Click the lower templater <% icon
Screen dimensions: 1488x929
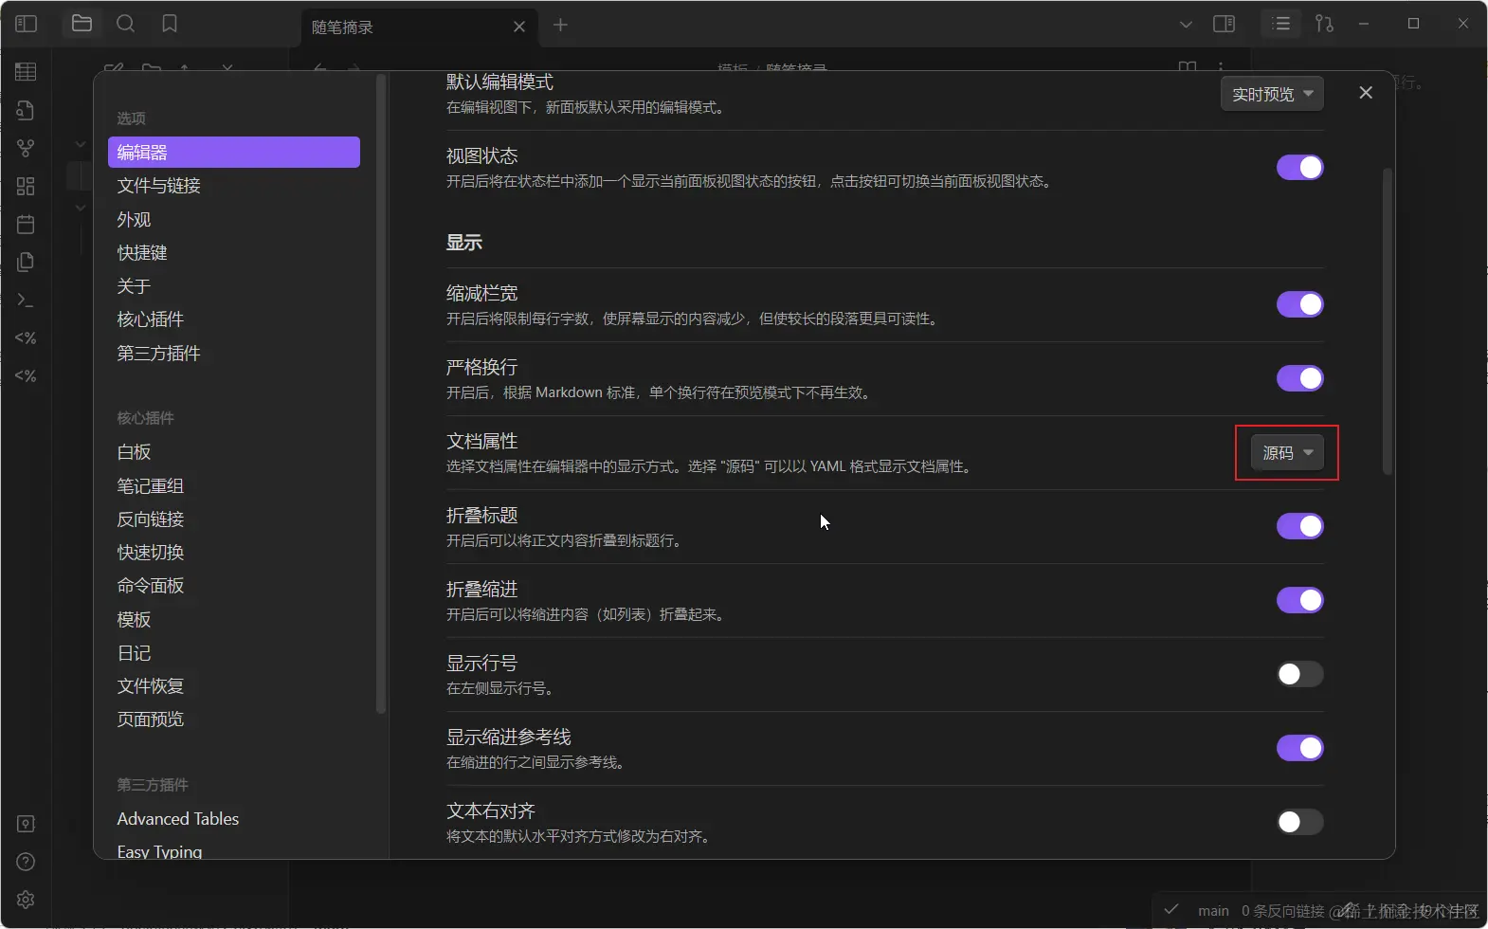pyautogui.click(x=26, y=375)
